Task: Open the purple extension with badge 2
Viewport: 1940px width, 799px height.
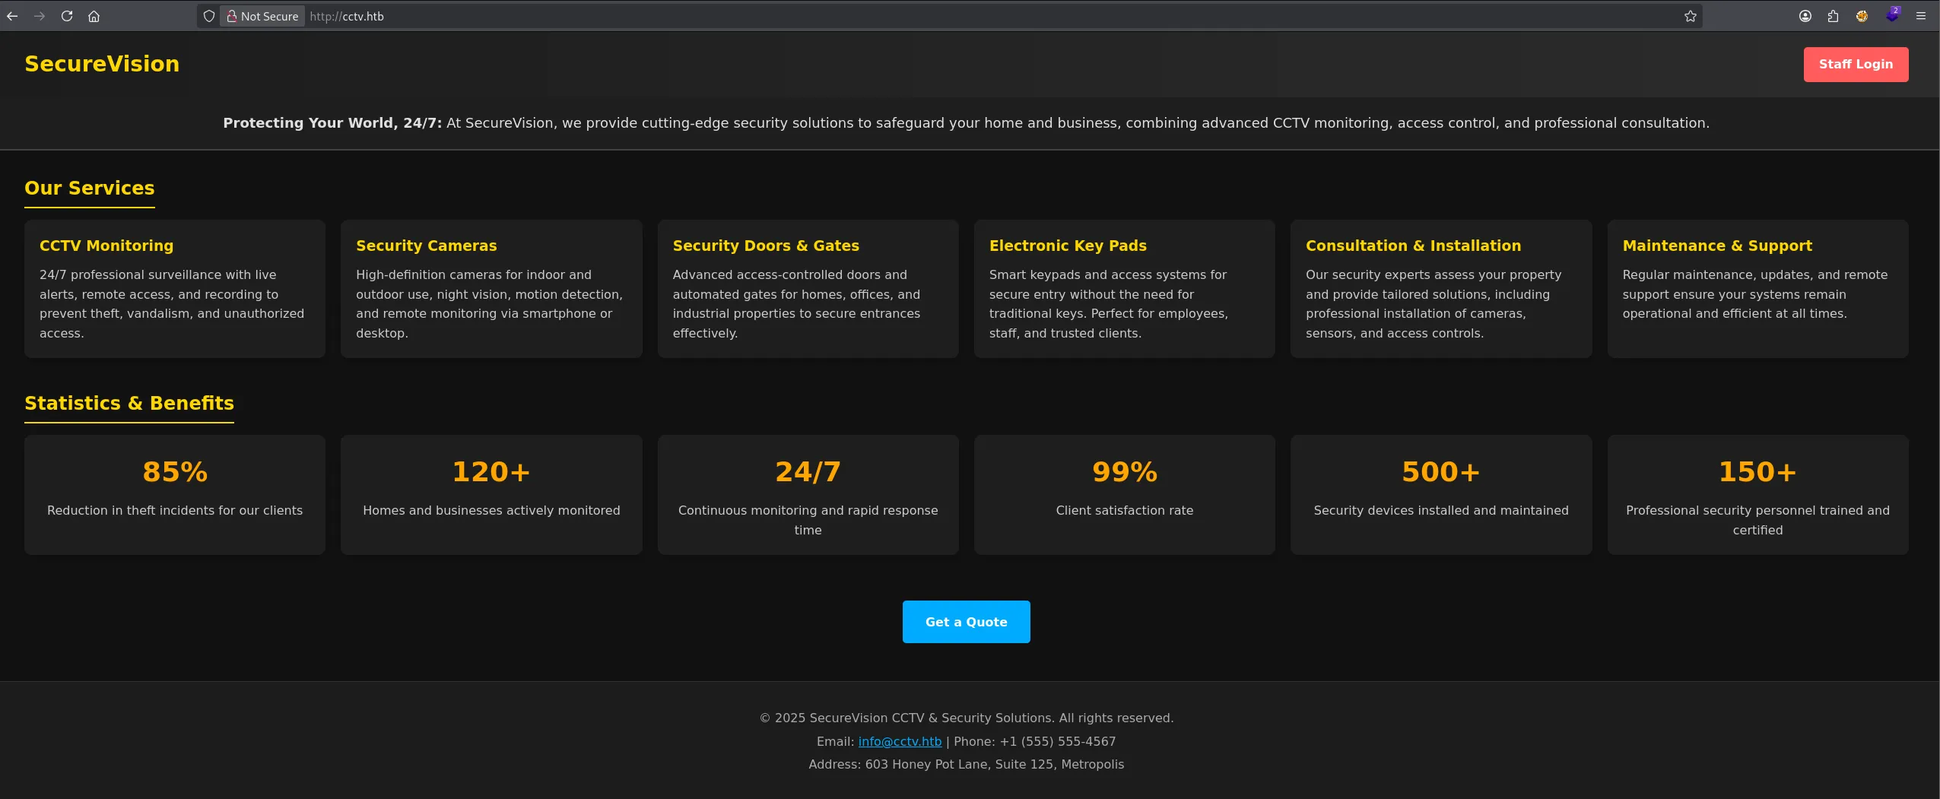Action: pyautogui.click(x=1891, y=15)
